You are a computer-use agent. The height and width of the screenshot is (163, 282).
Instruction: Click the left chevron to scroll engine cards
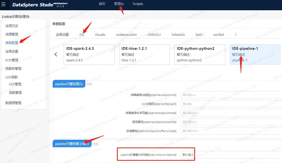[x=56, y=54]
